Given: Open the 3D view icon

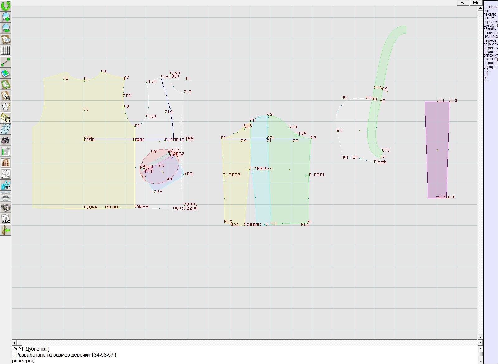Looking at the screenshot, I should (6, 185).
